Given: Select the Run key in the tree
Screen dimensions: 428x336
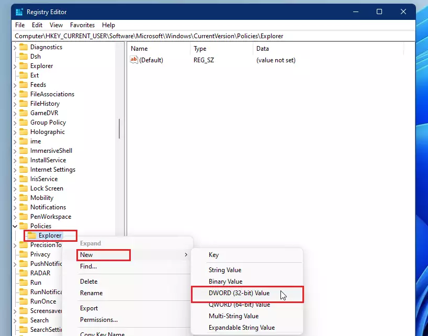Looking at the screenshot, I should click(36, 283).
